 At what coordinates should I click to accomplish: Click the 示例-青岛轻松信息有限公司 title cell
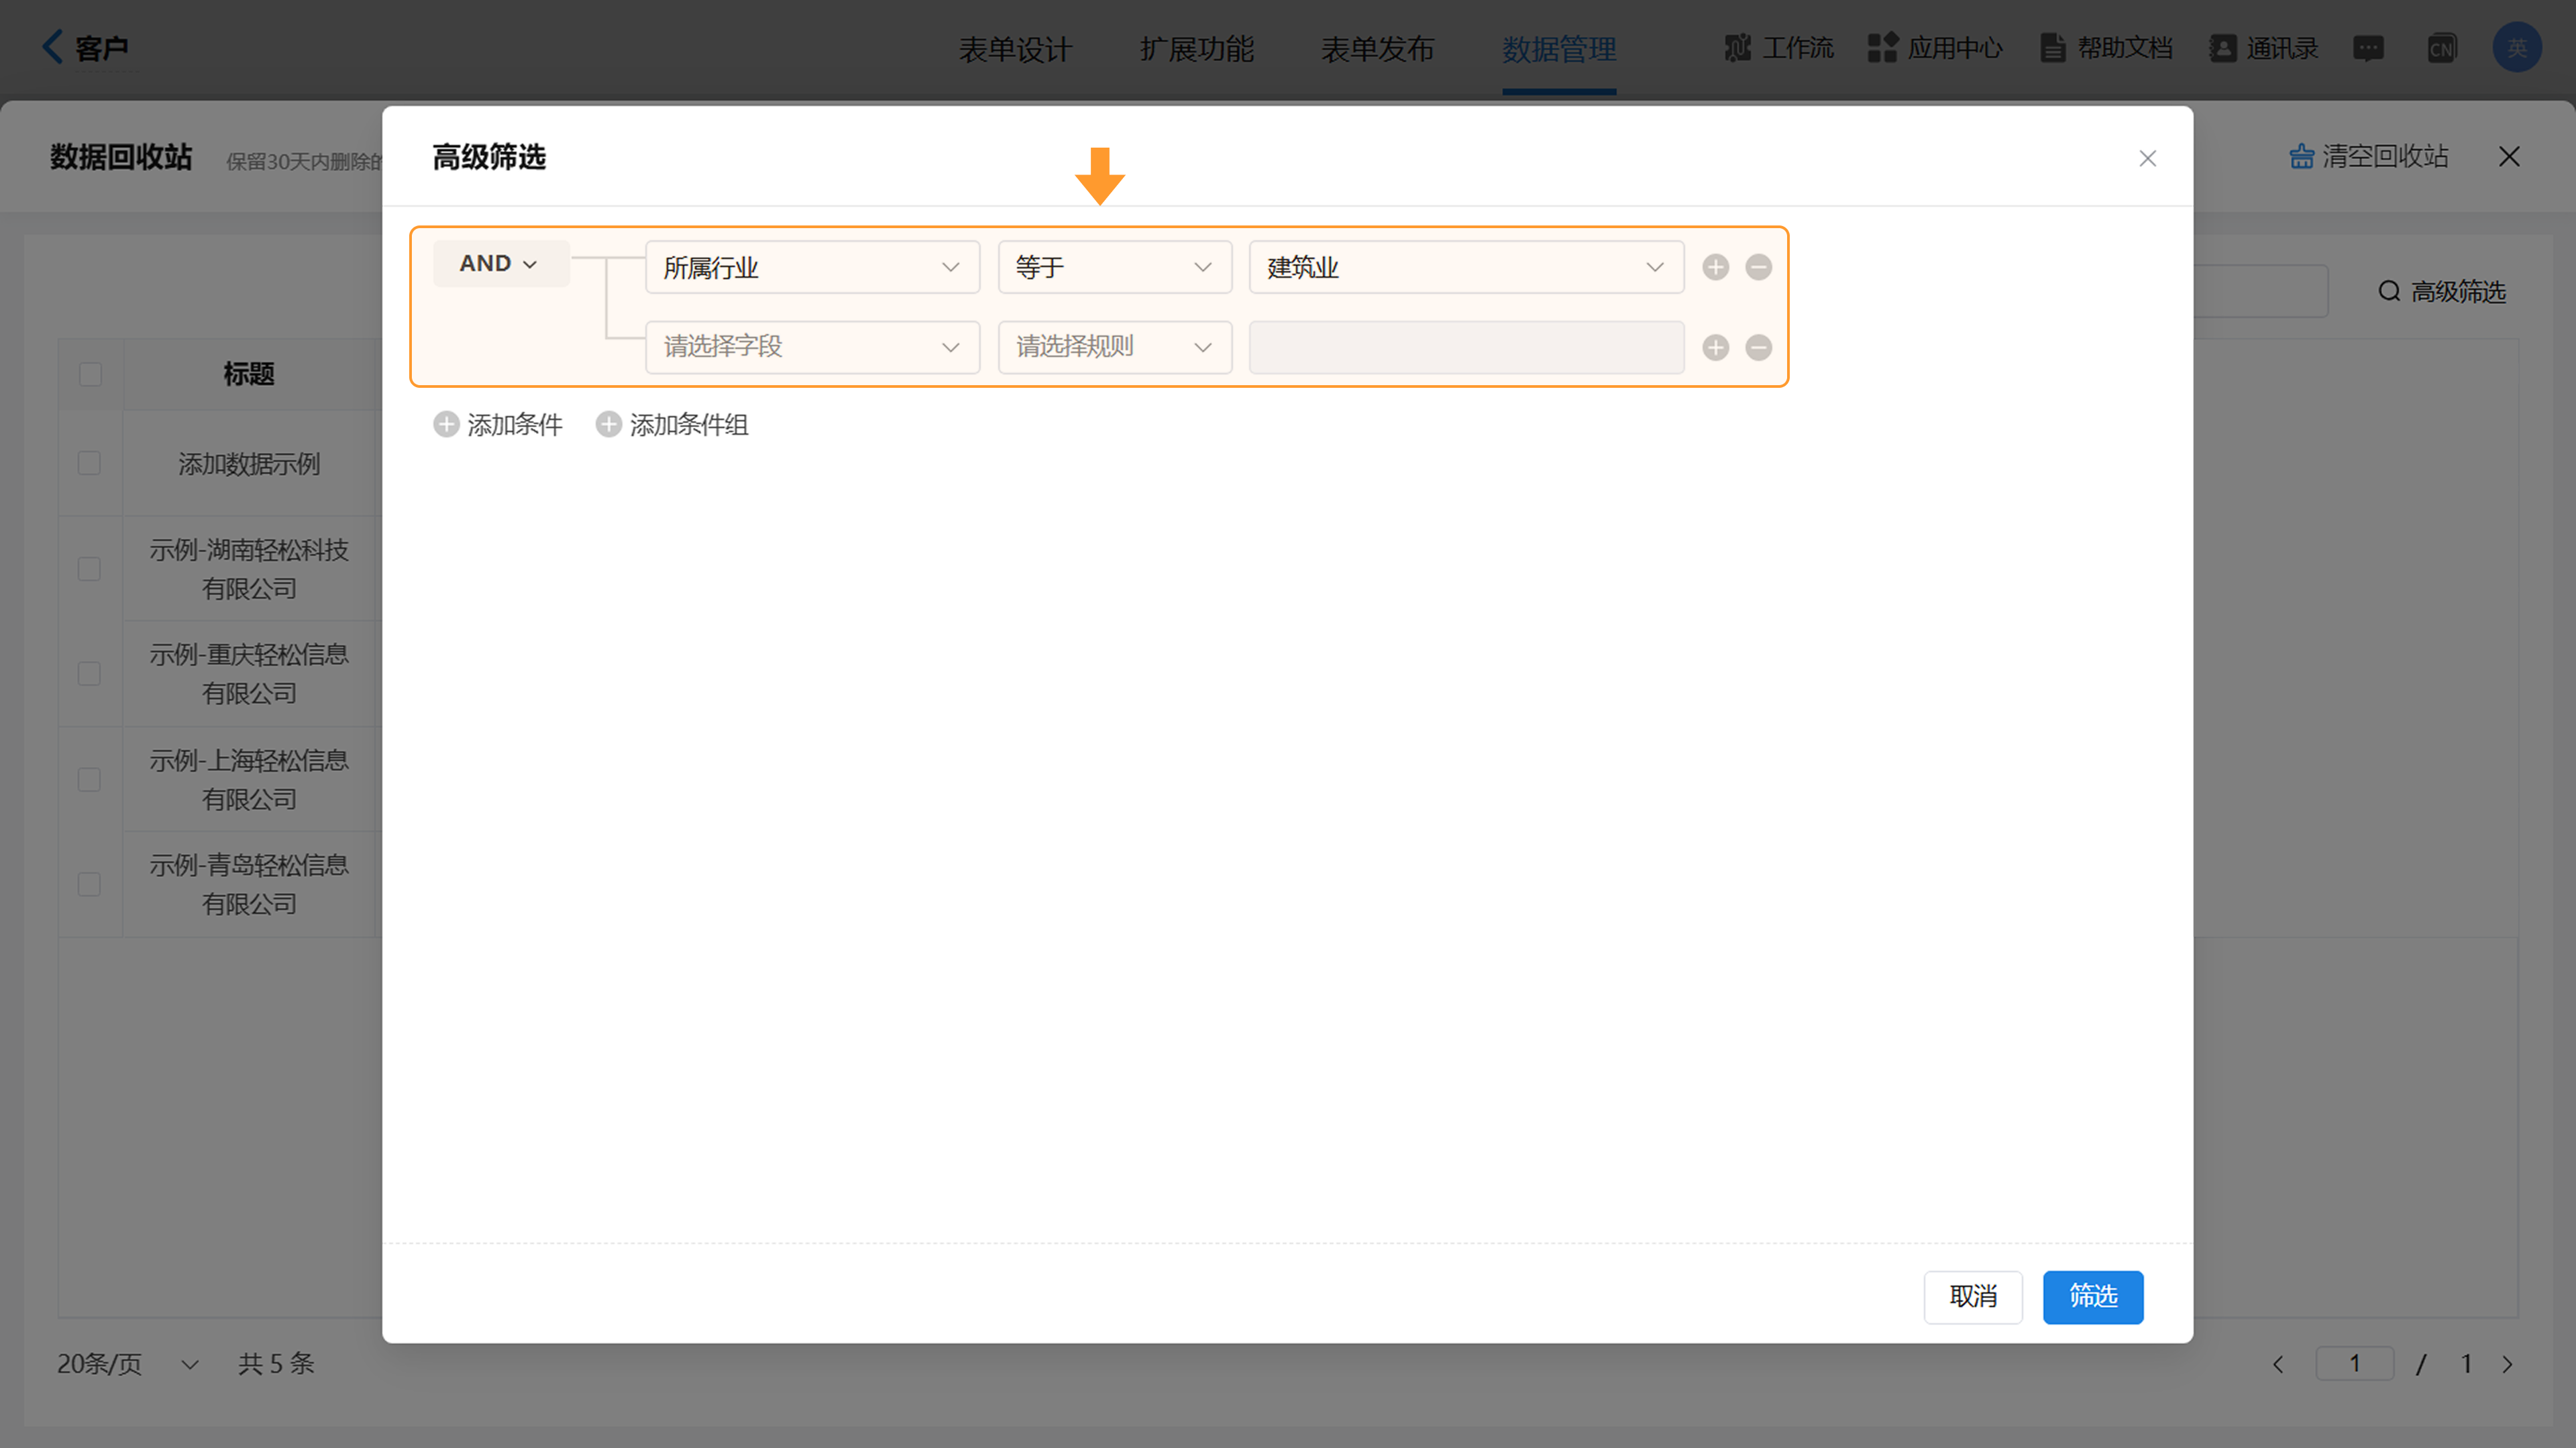[x=249, y=884]
